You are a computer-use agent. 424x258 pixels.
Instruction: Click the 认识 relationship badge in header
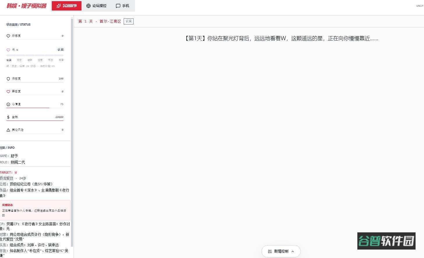(129, 21)
